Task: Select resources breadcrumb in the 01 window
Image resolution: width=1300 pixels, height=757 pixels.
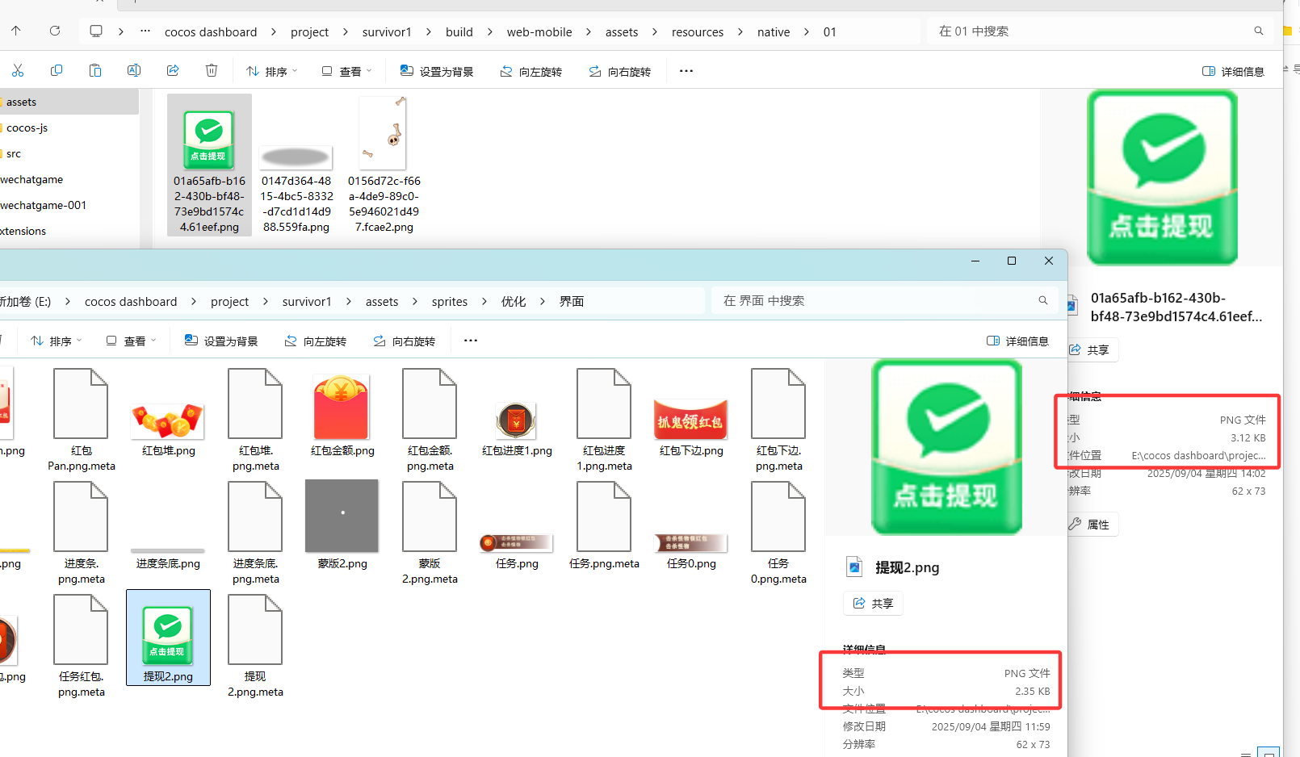Action: [698, 32]
